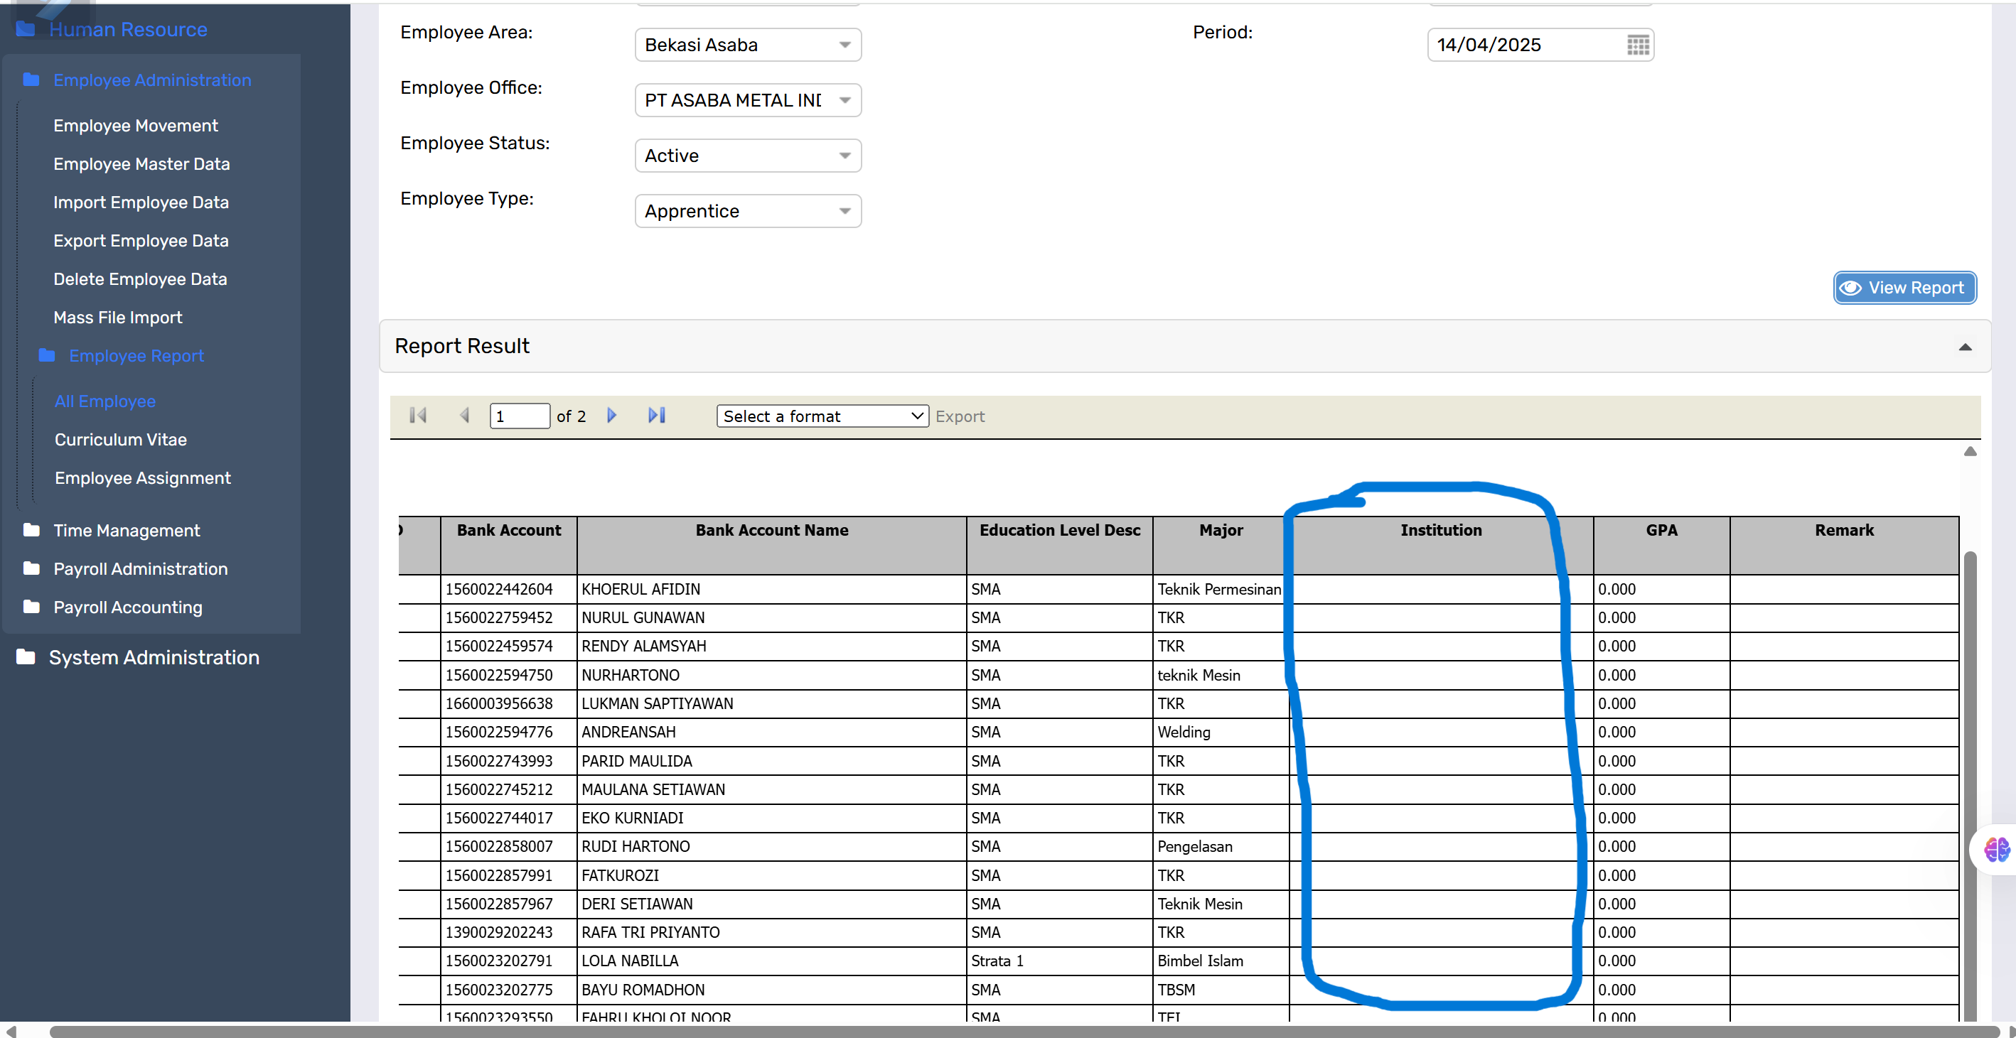The image size is (2016, 1038).
Task: Select Employee Assignment report
Action: 142,478
